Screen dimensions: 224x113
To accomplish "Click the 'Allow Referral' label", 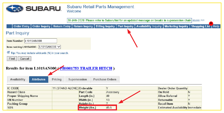I will click(x=168, y=96).
